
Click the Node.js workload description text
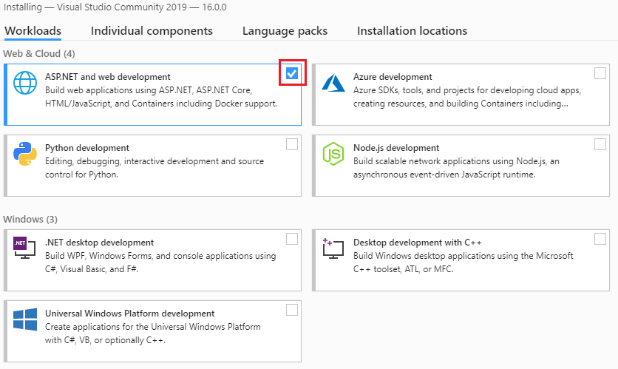tap(456, 168)
